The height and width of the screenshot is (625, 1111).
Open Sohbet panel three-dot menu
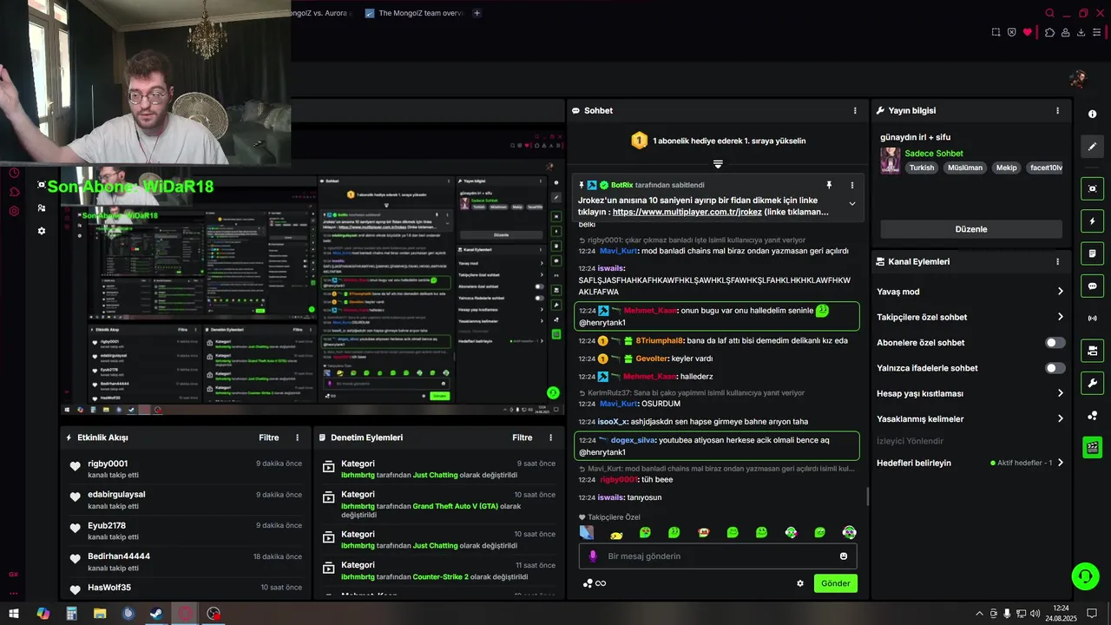pyautogui.click(x=855, y=111)
